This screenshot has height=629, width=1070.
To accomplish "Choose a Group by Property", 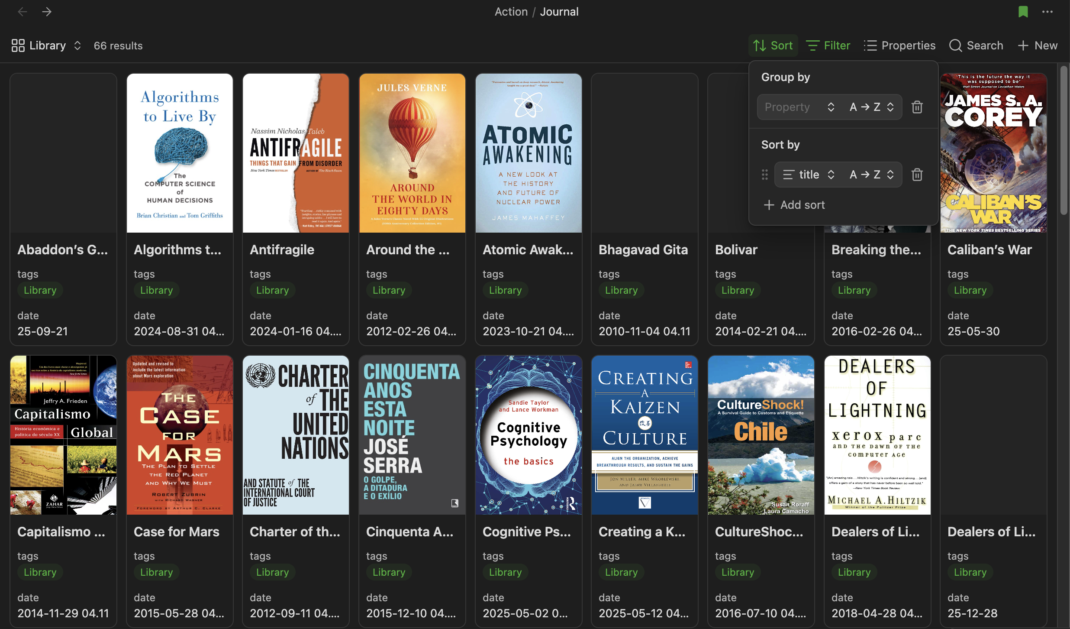I will coord(799,107).
